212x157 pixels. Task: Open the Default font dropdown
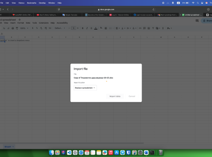(x=60, y=28)
